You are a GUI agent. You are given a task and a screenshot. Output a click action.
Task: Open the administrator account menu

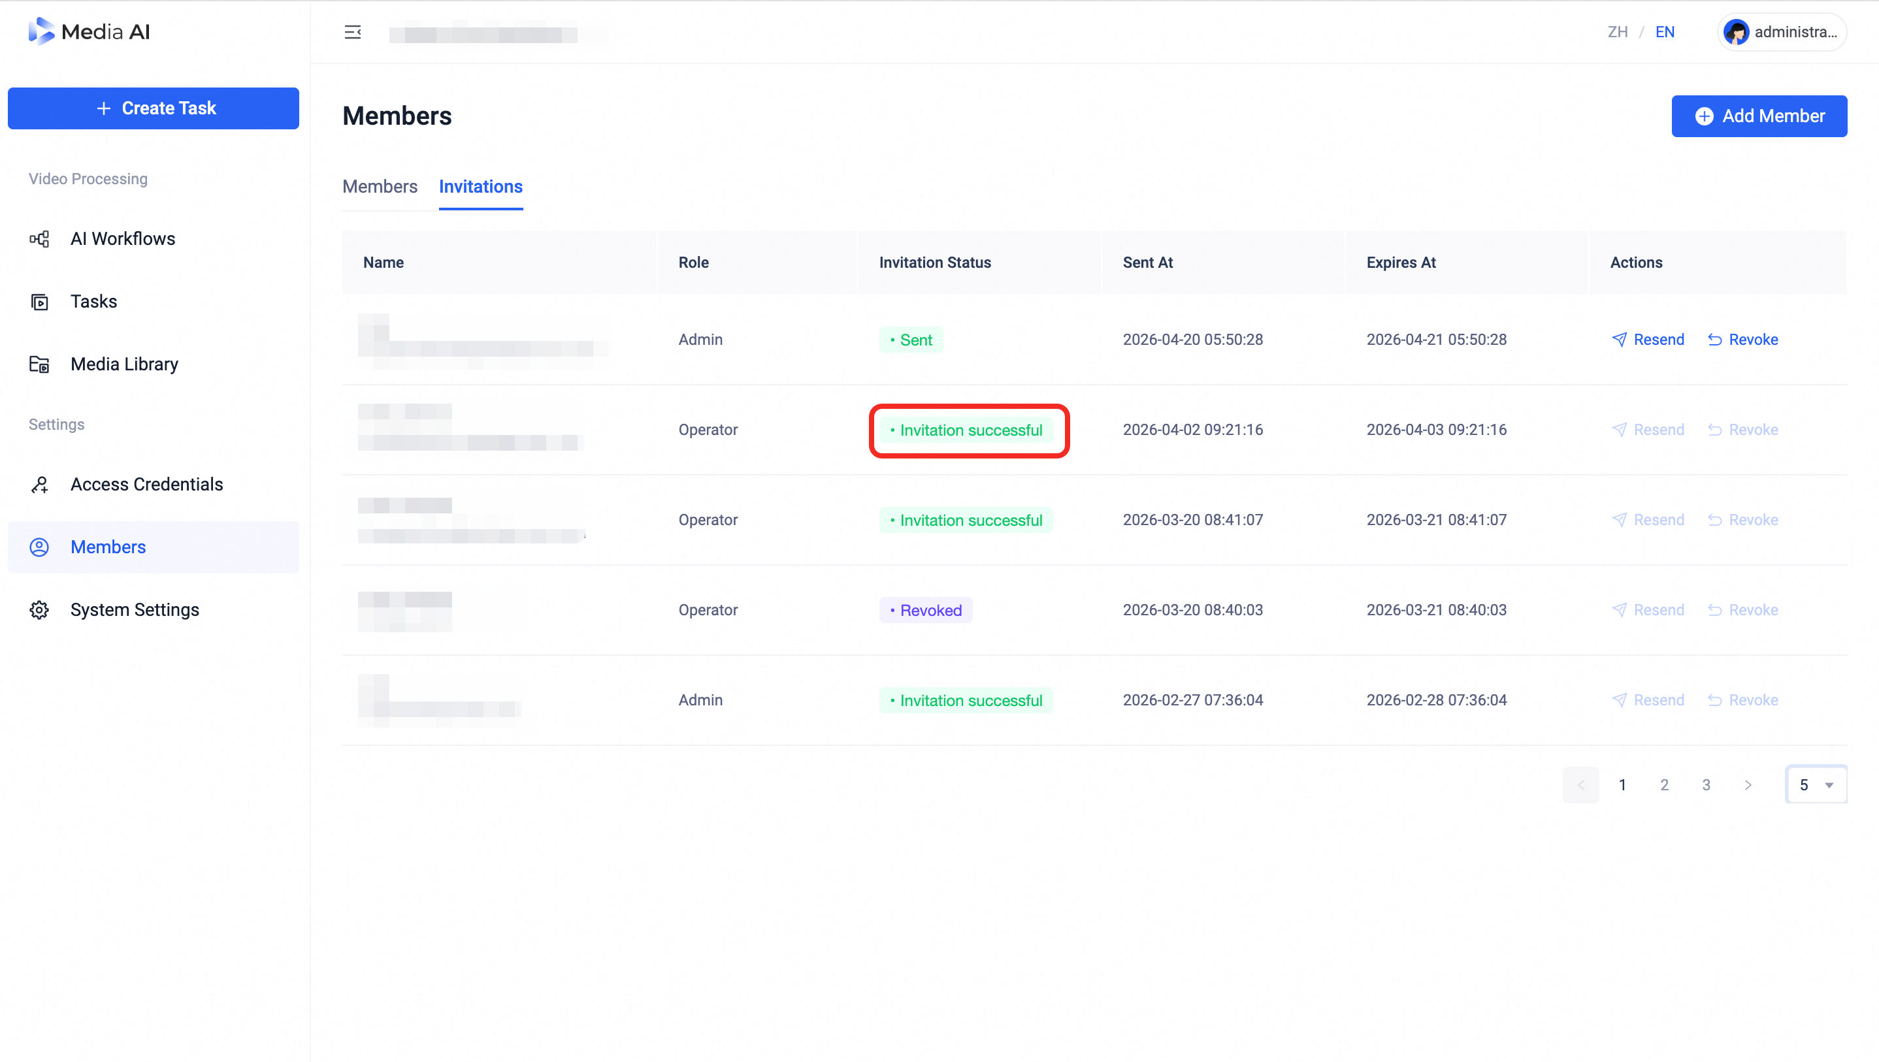pos(1782,32)
